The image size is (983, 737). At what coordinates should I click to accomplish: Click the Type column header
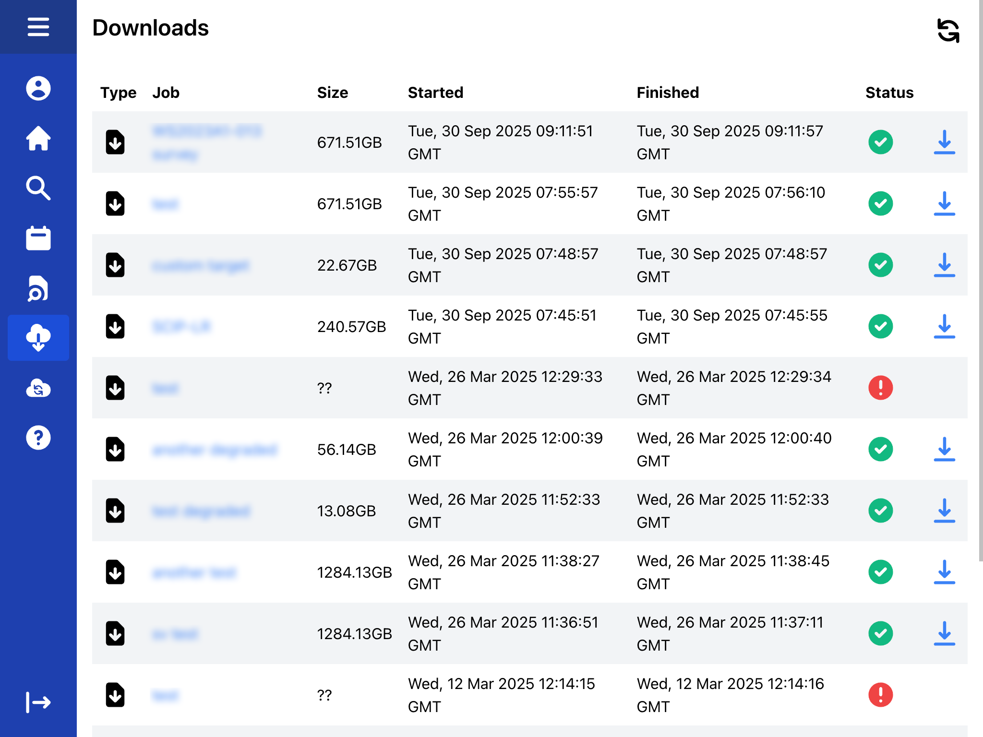coord(118,92)
